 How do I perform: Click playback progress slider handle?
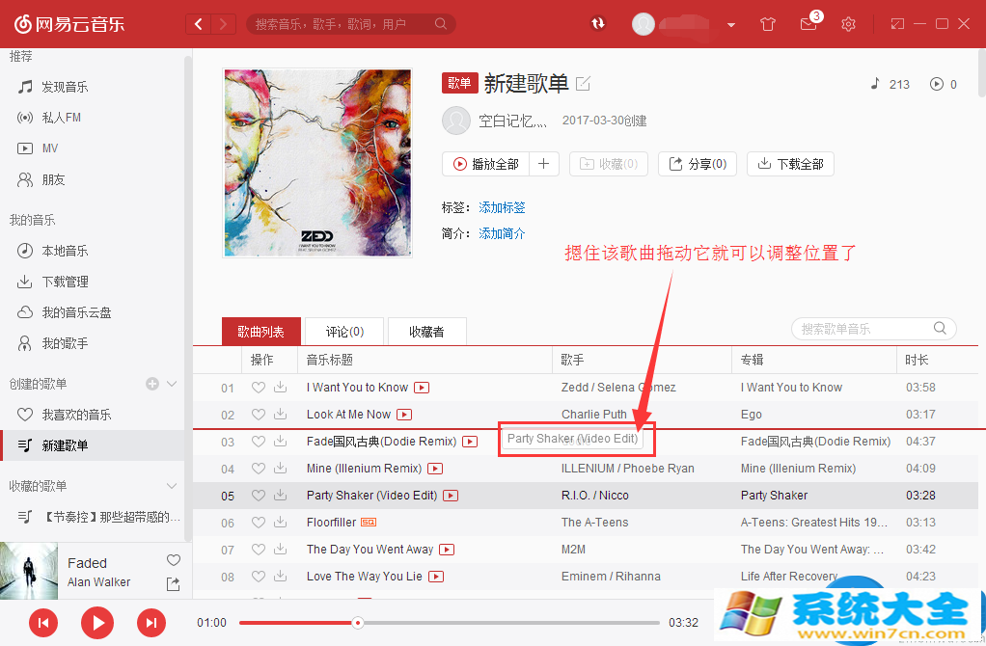pyautogui.click(x=358, y=623)
